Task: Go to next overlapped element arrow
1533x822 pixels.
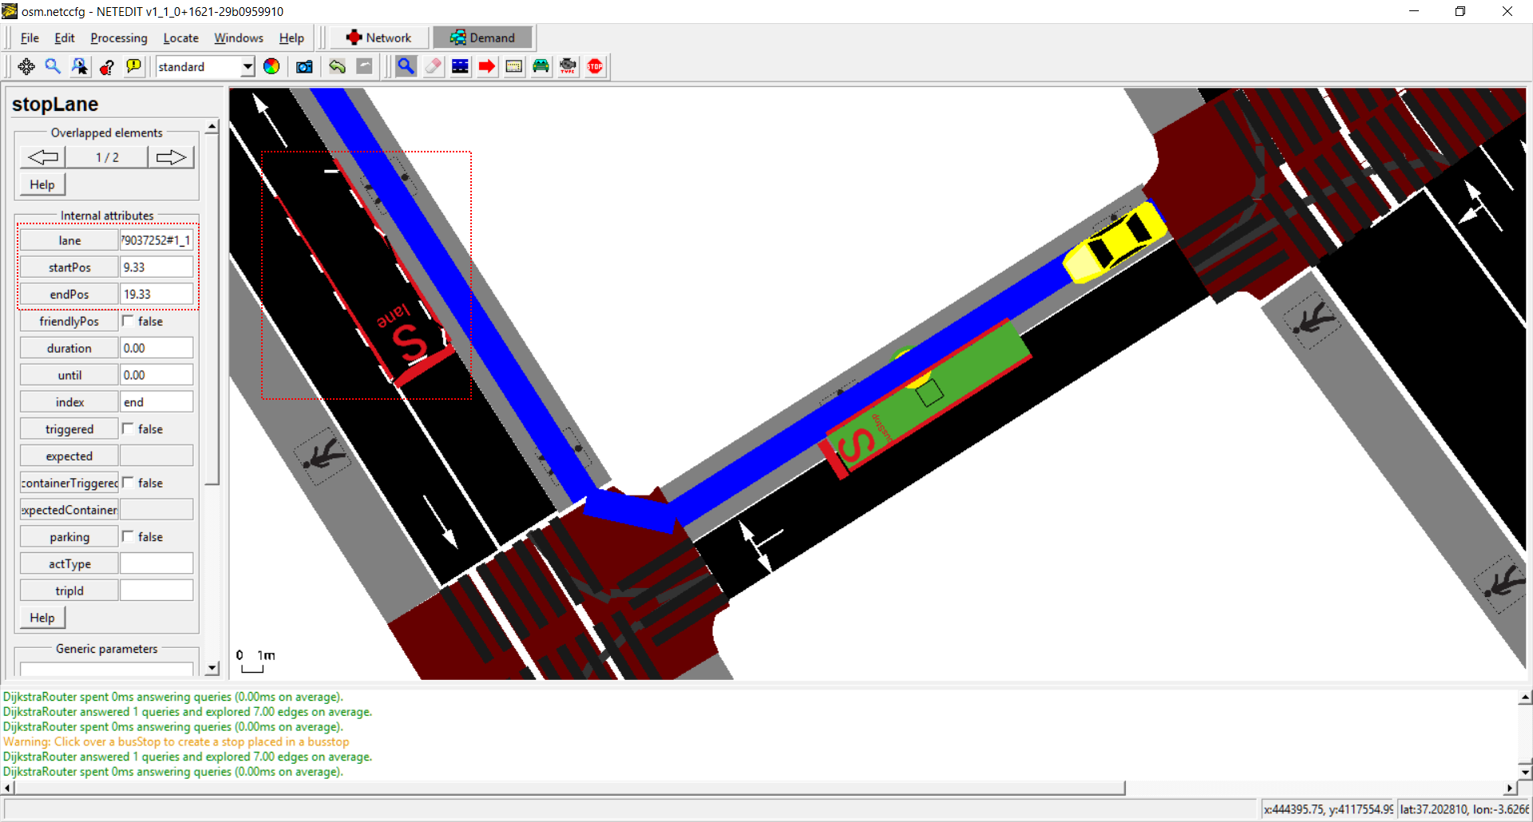Action: pos(170,157)
